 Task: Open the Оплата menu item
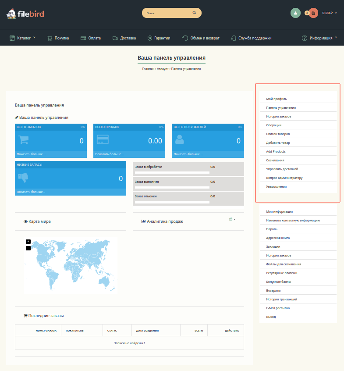[x=91, y=38]
